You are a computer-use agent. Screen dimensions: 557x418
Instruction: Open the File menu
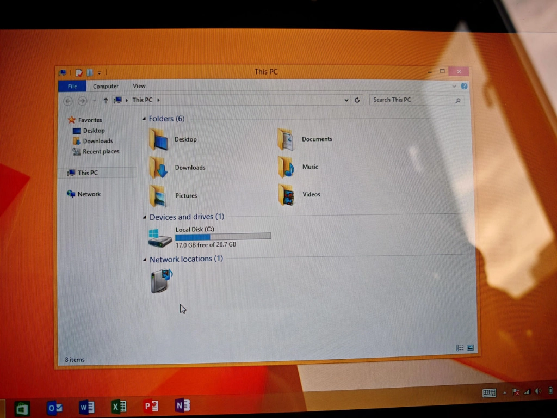[x=72, y=87]
